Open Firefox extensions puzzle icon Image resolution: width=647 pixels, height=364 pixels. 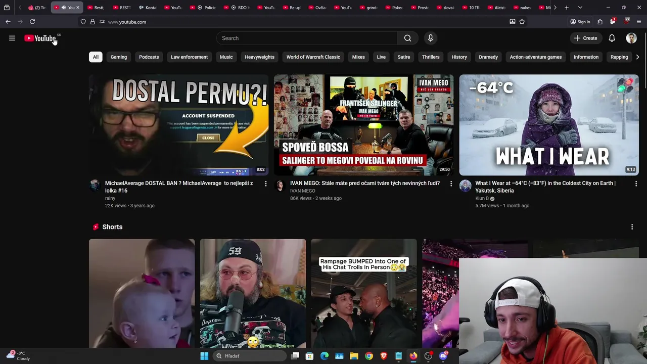click(x=600, y=22)
